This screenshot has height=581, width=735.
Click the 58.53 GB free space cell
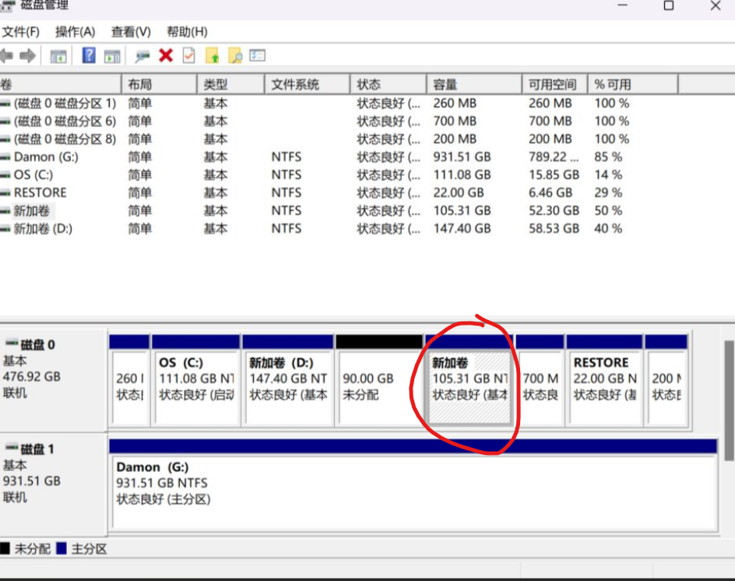(554, 228)
